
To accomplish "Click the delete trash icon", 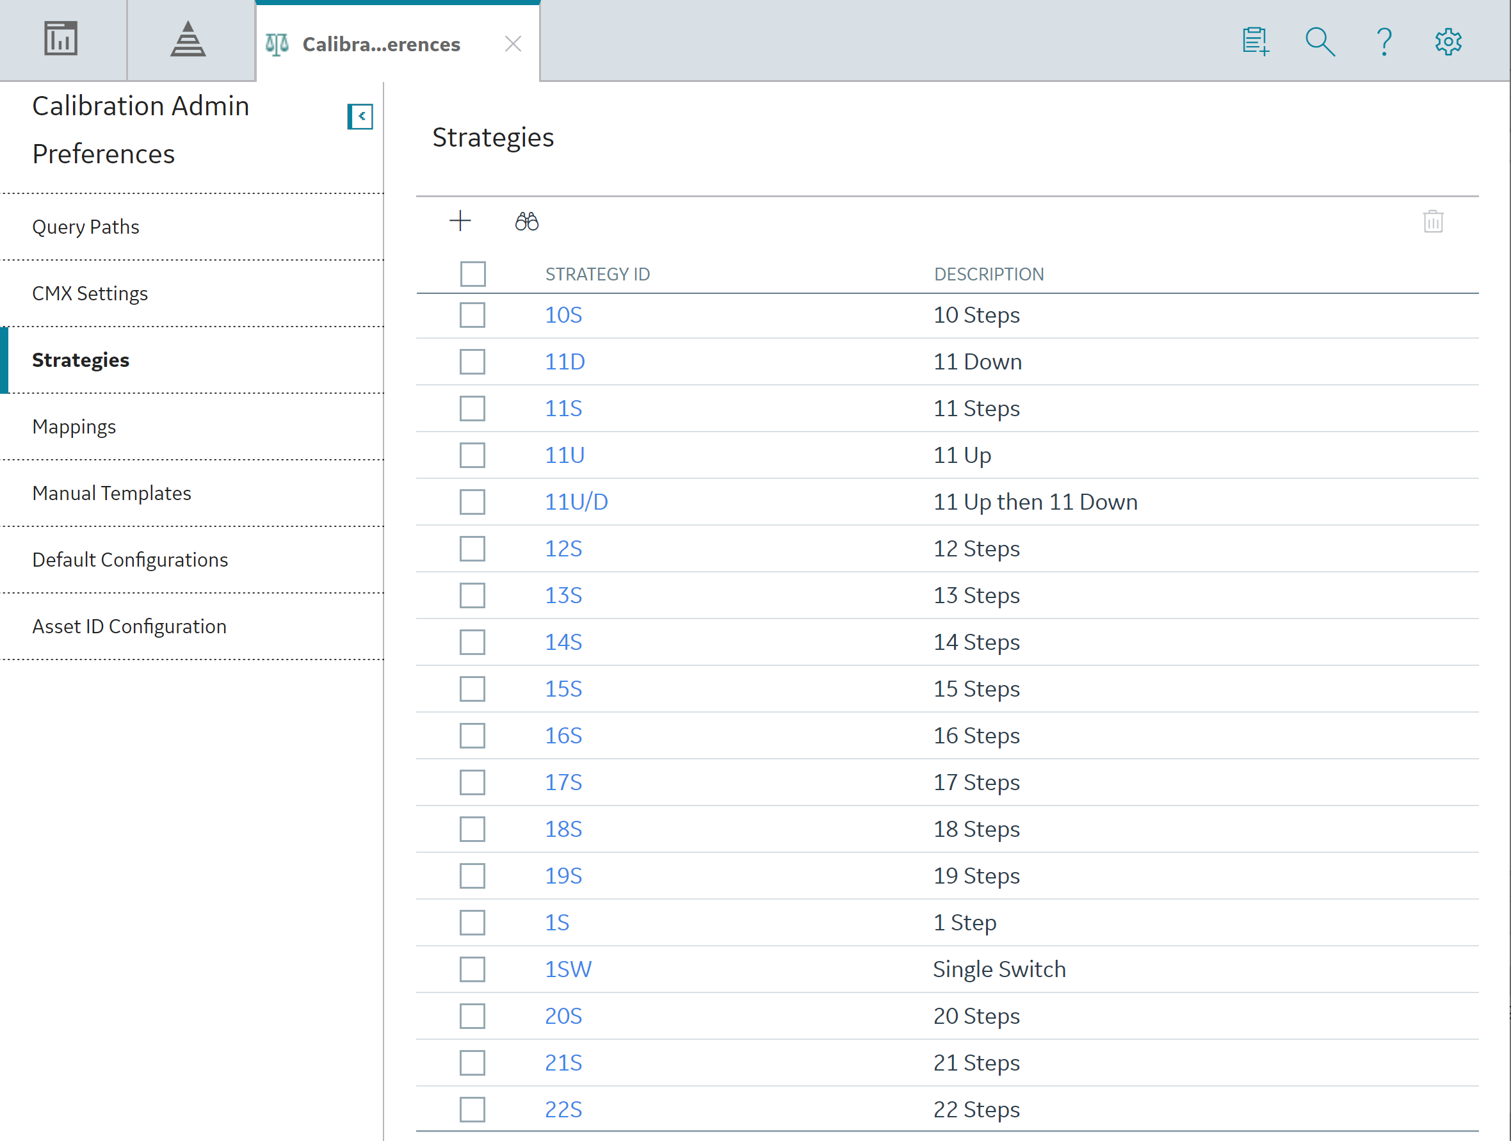I will tap(1433, 222).
